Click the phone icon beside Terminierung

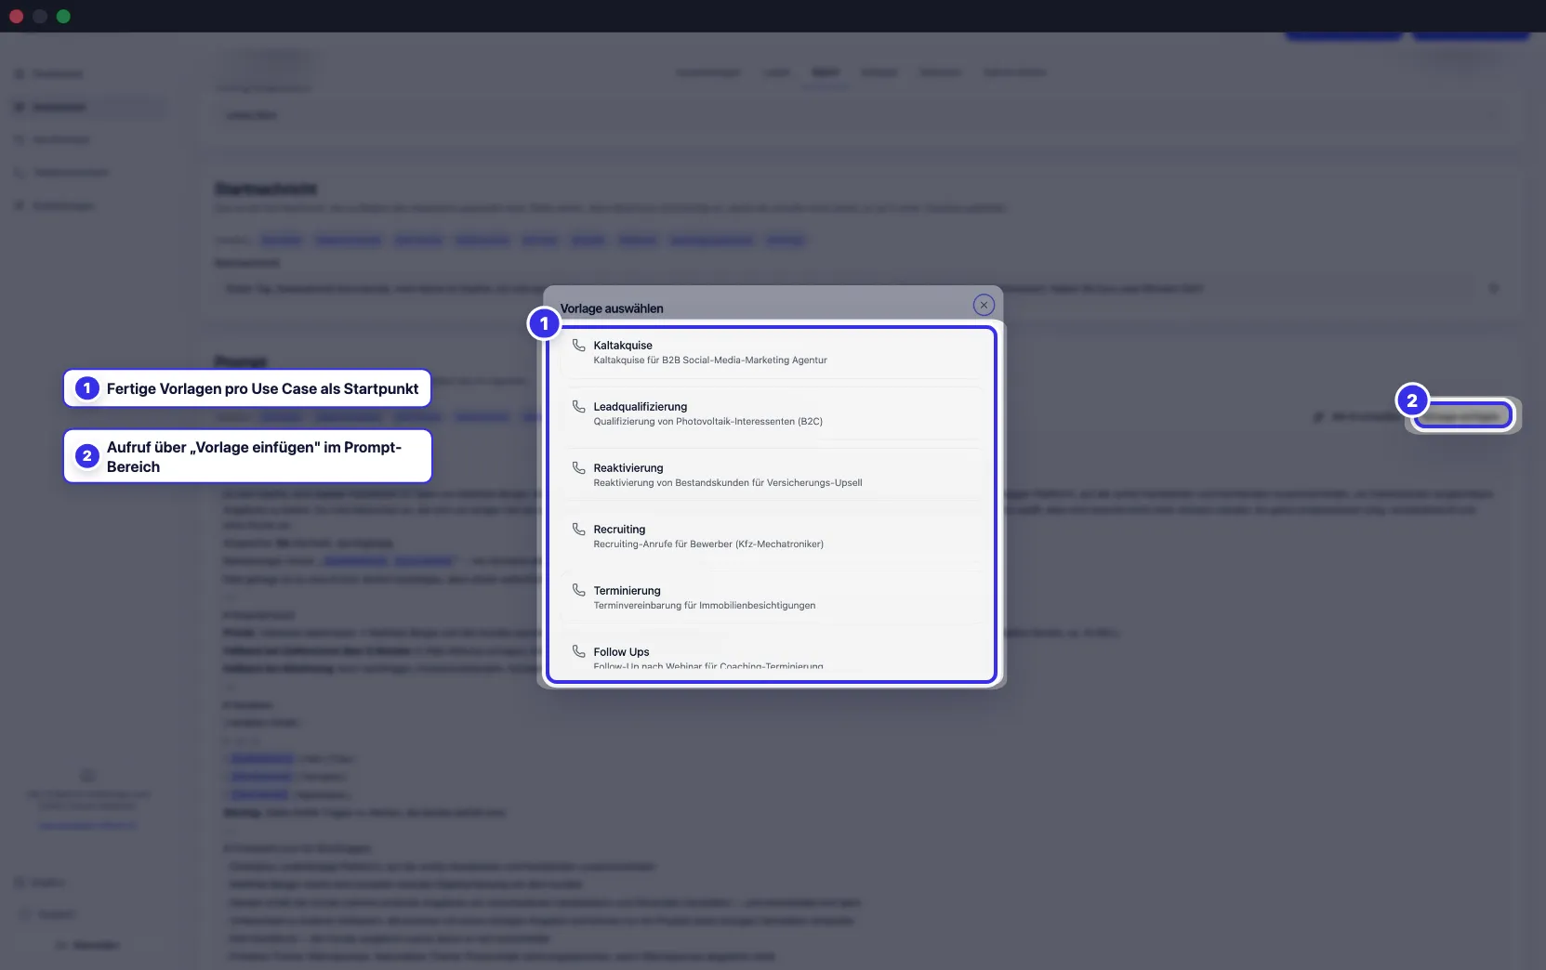[578, 590]
